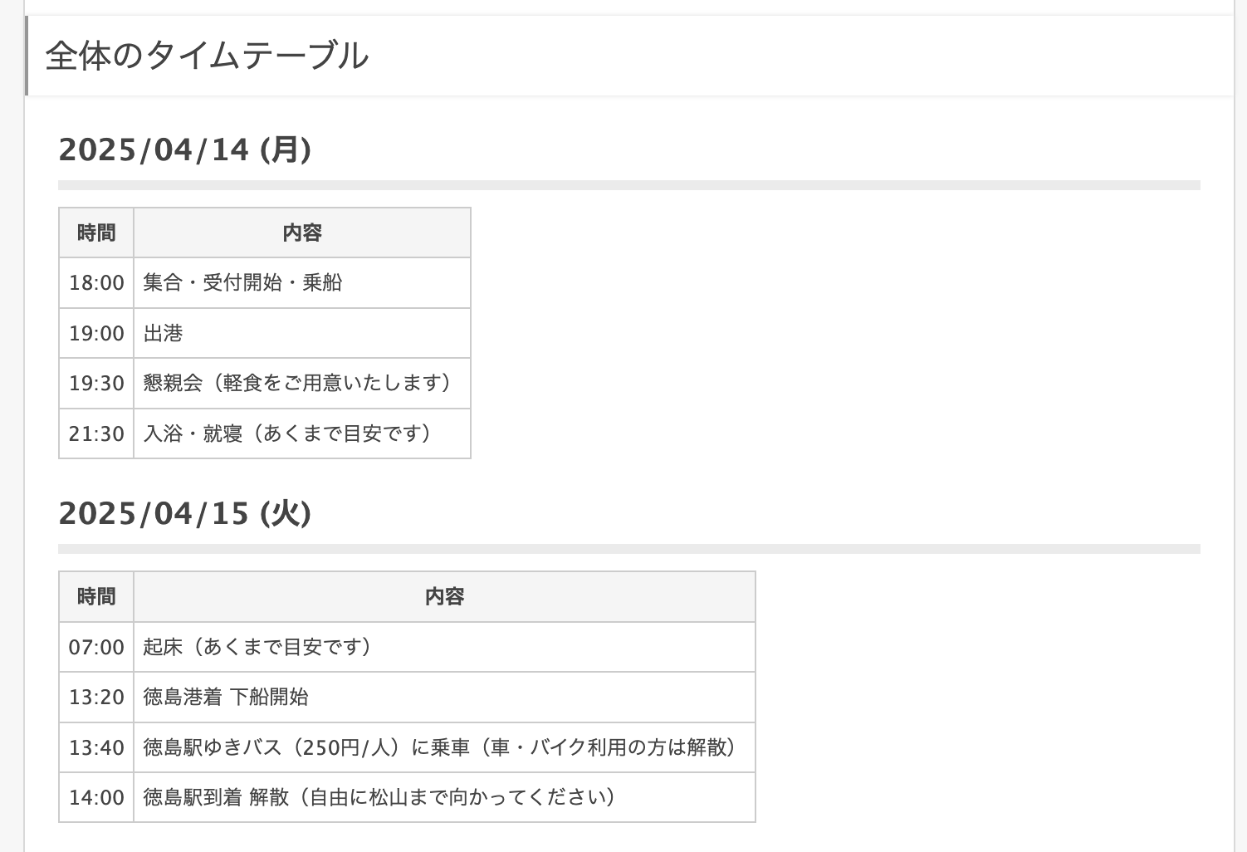Click the 19:30 time cell
This screenshot has height=852, width=1247.
[x=96, y=384]
